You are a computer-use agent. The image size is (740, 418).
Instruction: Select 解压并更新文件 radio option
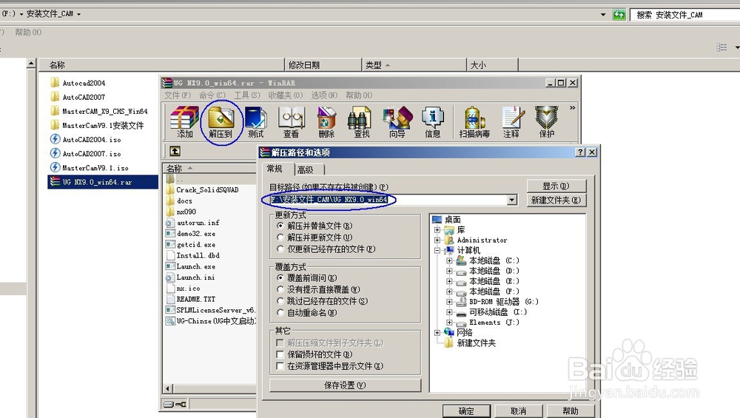[280, 237]
